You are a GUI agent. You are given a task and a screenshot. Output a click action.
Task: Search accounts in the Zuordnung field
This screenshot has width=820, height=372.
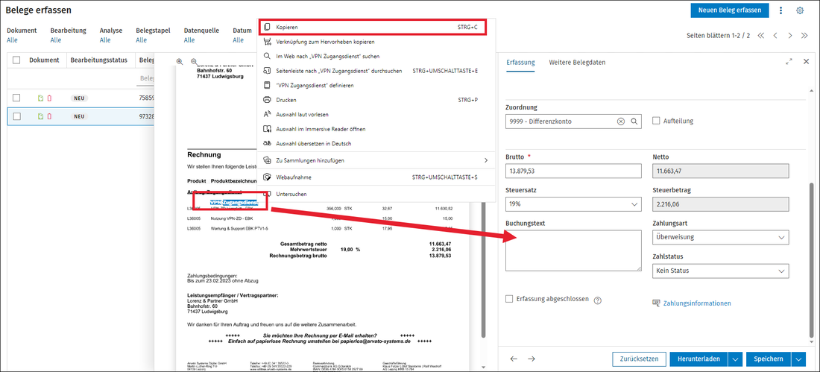[x=634, y=122]
